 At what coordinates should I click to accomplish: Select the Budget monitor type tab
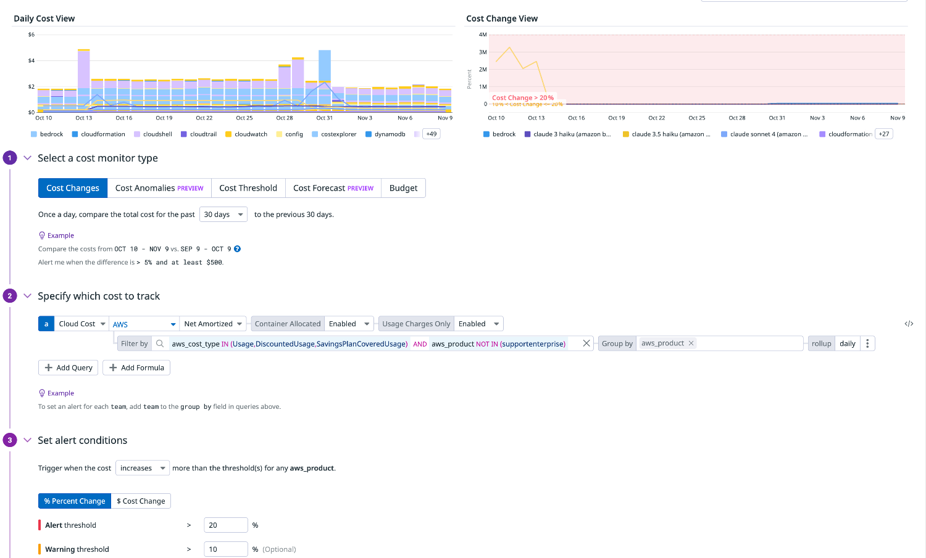tap(403, 188)
